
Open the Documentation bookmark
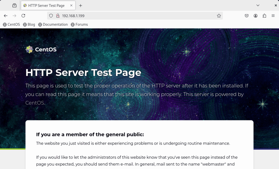click(x=53, y=24)
